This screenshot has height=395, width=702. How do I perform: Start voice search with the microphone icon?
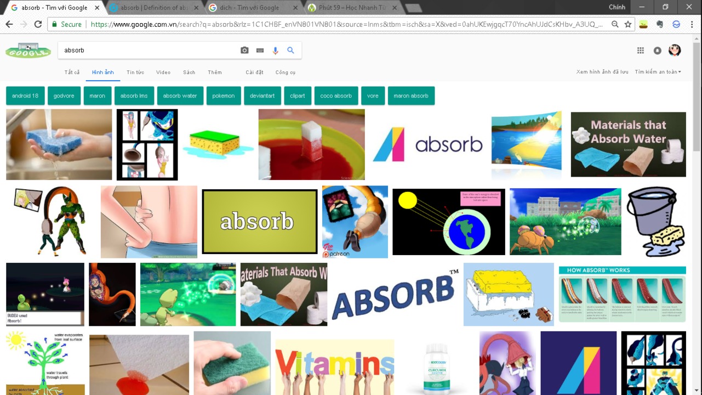(275, 50)
